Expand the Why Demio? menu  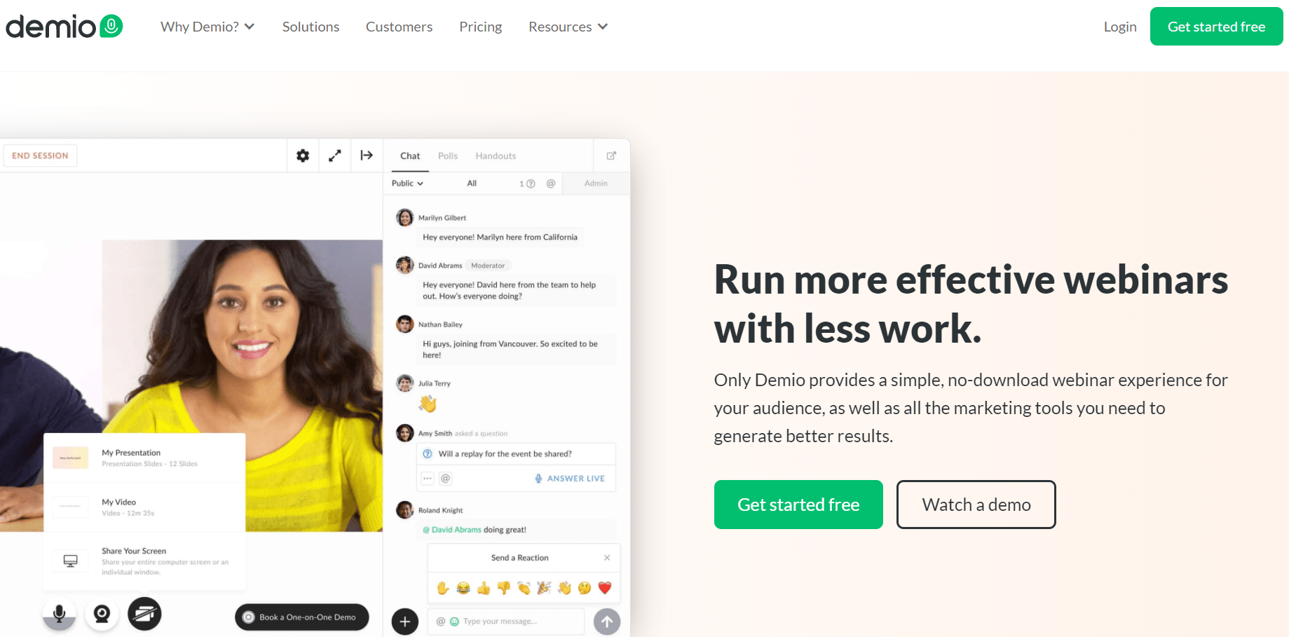point(207,27)
